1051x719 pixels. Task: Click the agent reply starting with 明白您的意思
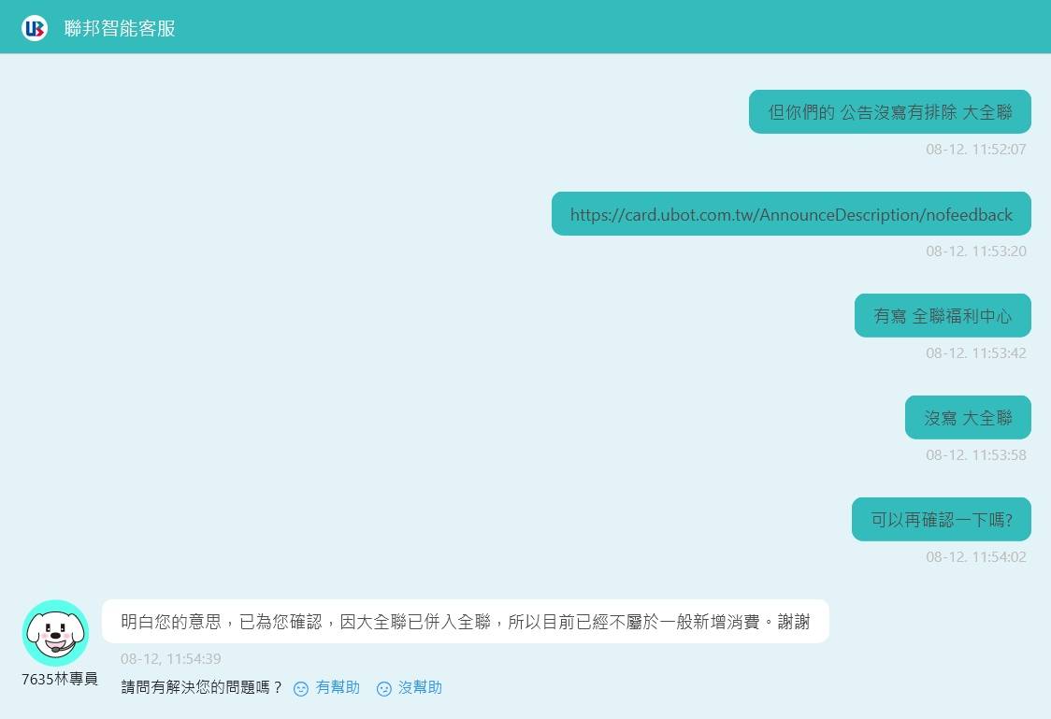coord(465,622)
